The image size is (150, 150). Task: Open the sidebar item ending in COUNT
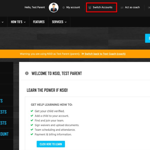point(4,134)
